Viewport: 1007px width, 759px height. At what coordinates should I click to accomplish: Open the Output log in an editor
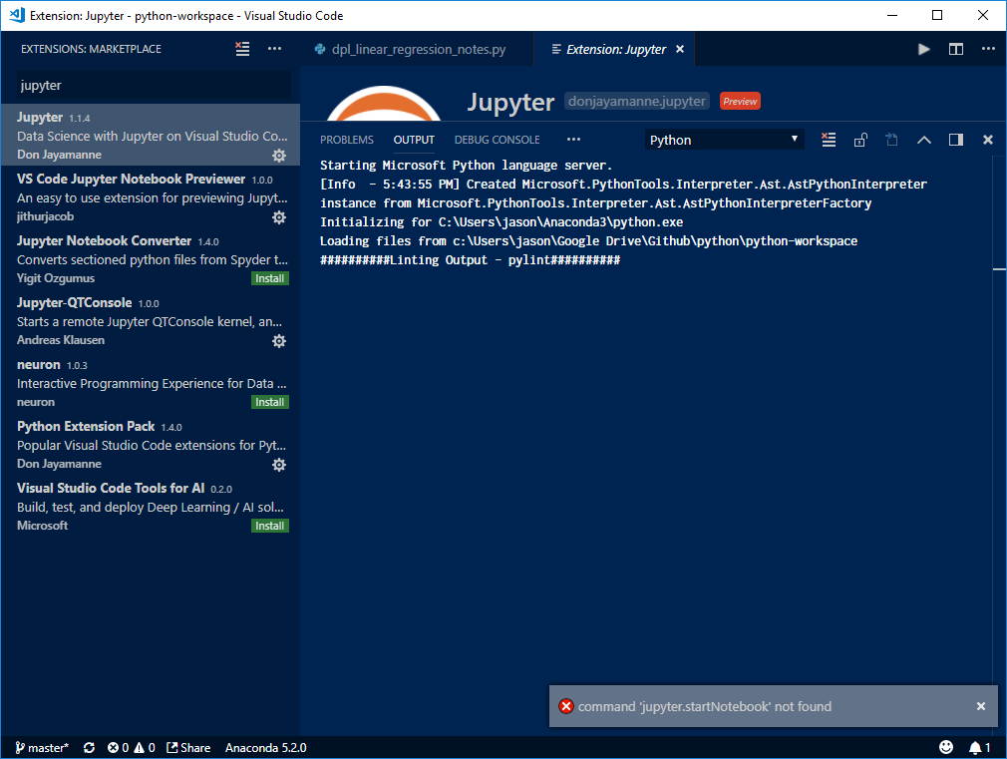point(891,140)
